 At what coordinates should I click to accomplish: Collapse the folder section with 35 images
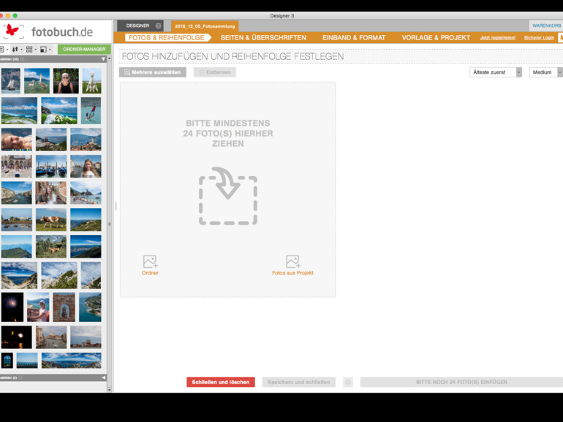click(103, 59)
